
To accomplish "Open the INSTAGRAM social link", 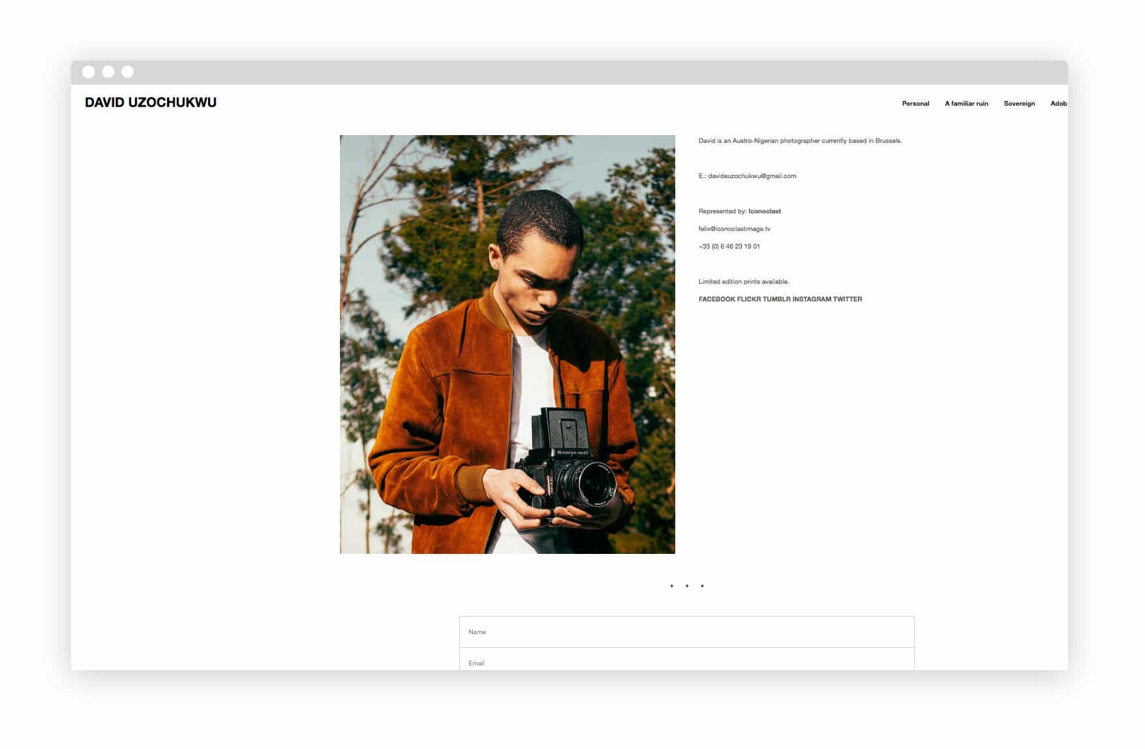I will [x=812, y=299].
